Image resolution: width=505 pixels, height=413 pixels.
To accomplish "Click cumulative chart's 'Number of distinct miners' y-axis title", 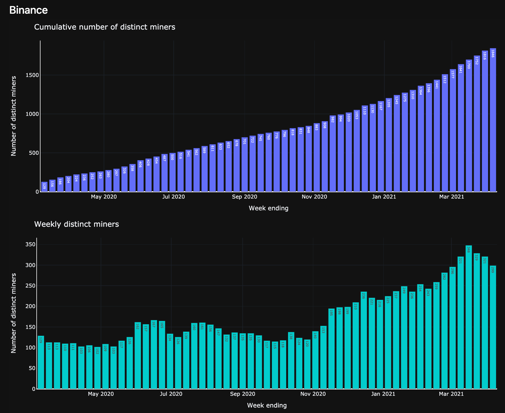I will [x=14, y=116].
